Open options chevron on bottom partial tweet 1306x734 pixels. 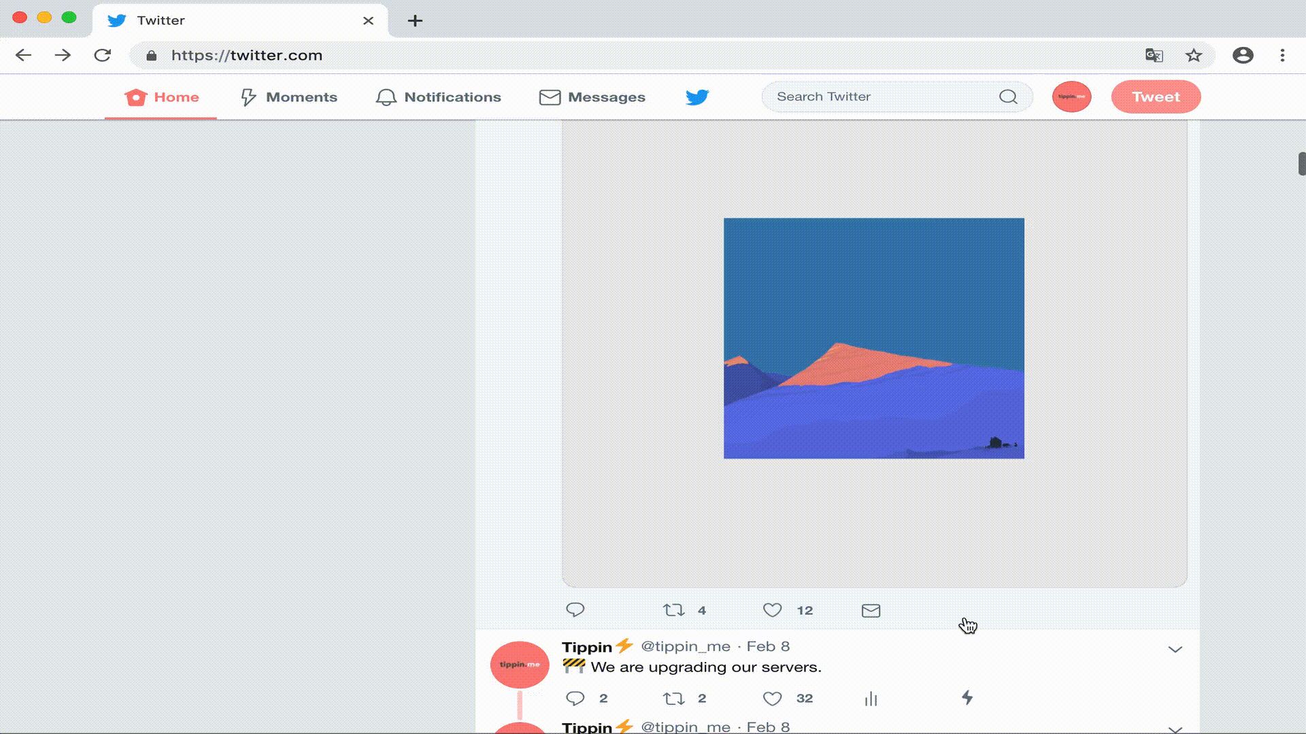coord(1175,729)
